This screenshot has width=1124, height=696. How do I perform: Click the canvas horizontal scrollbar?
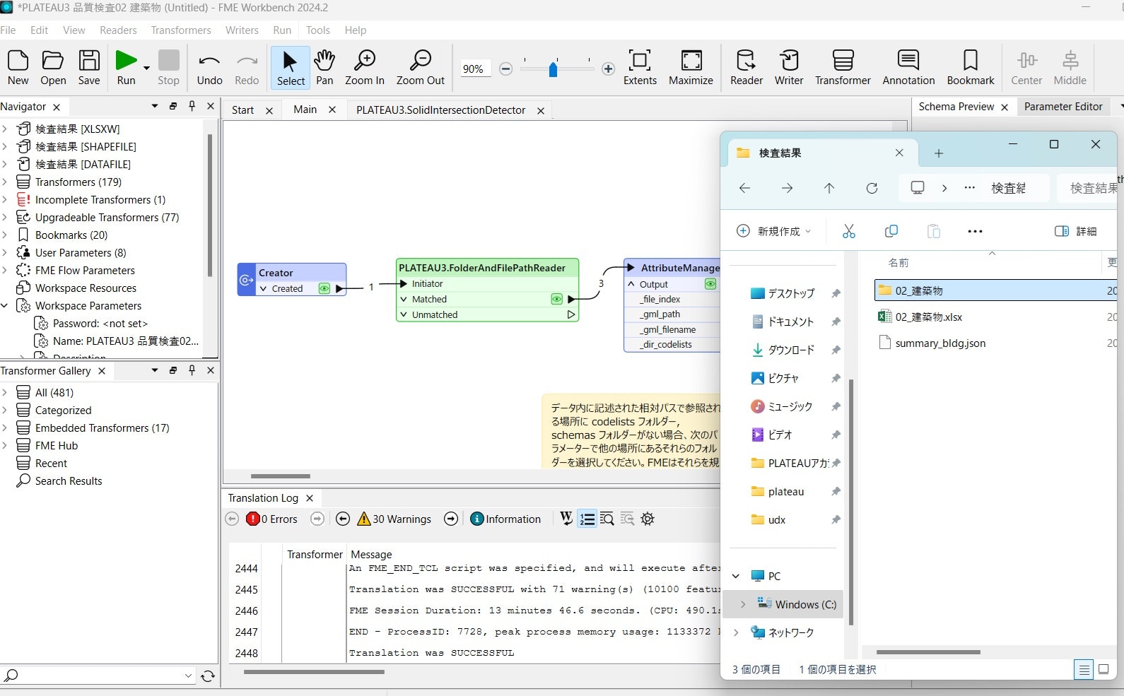[x=281, y=476]
